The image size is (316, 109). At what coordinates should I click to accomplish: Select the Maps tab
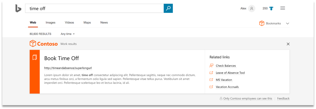pyautogui.click(x=87, y=23)
